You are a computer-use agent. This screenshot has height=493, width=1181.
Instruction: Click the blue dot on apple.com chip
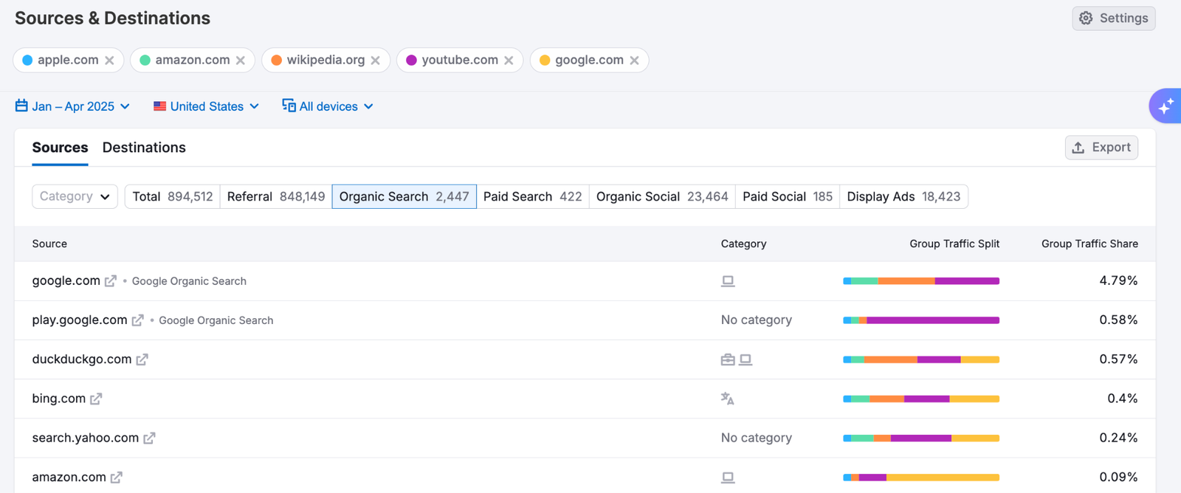[x=27, y=61]
